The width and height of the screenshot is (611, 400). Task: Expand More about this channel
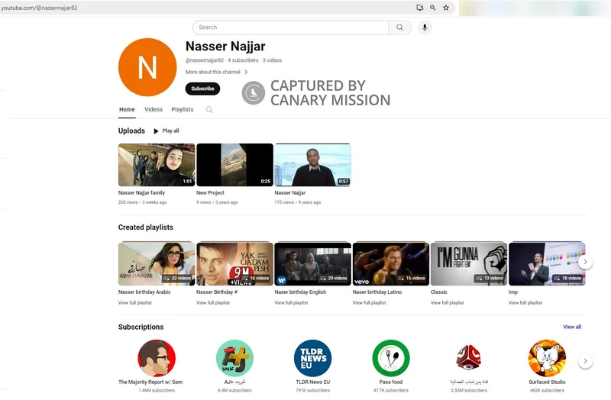coord(216,72)
